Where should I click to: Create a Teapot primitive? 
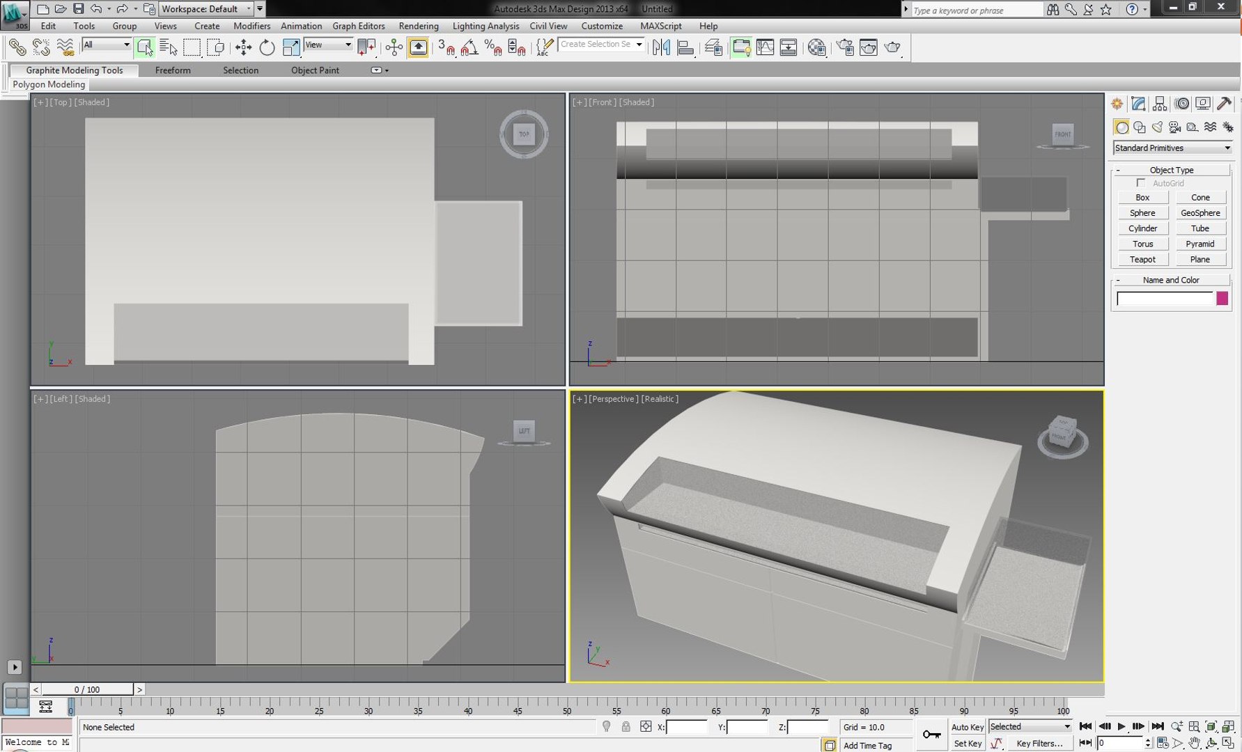1142,259
